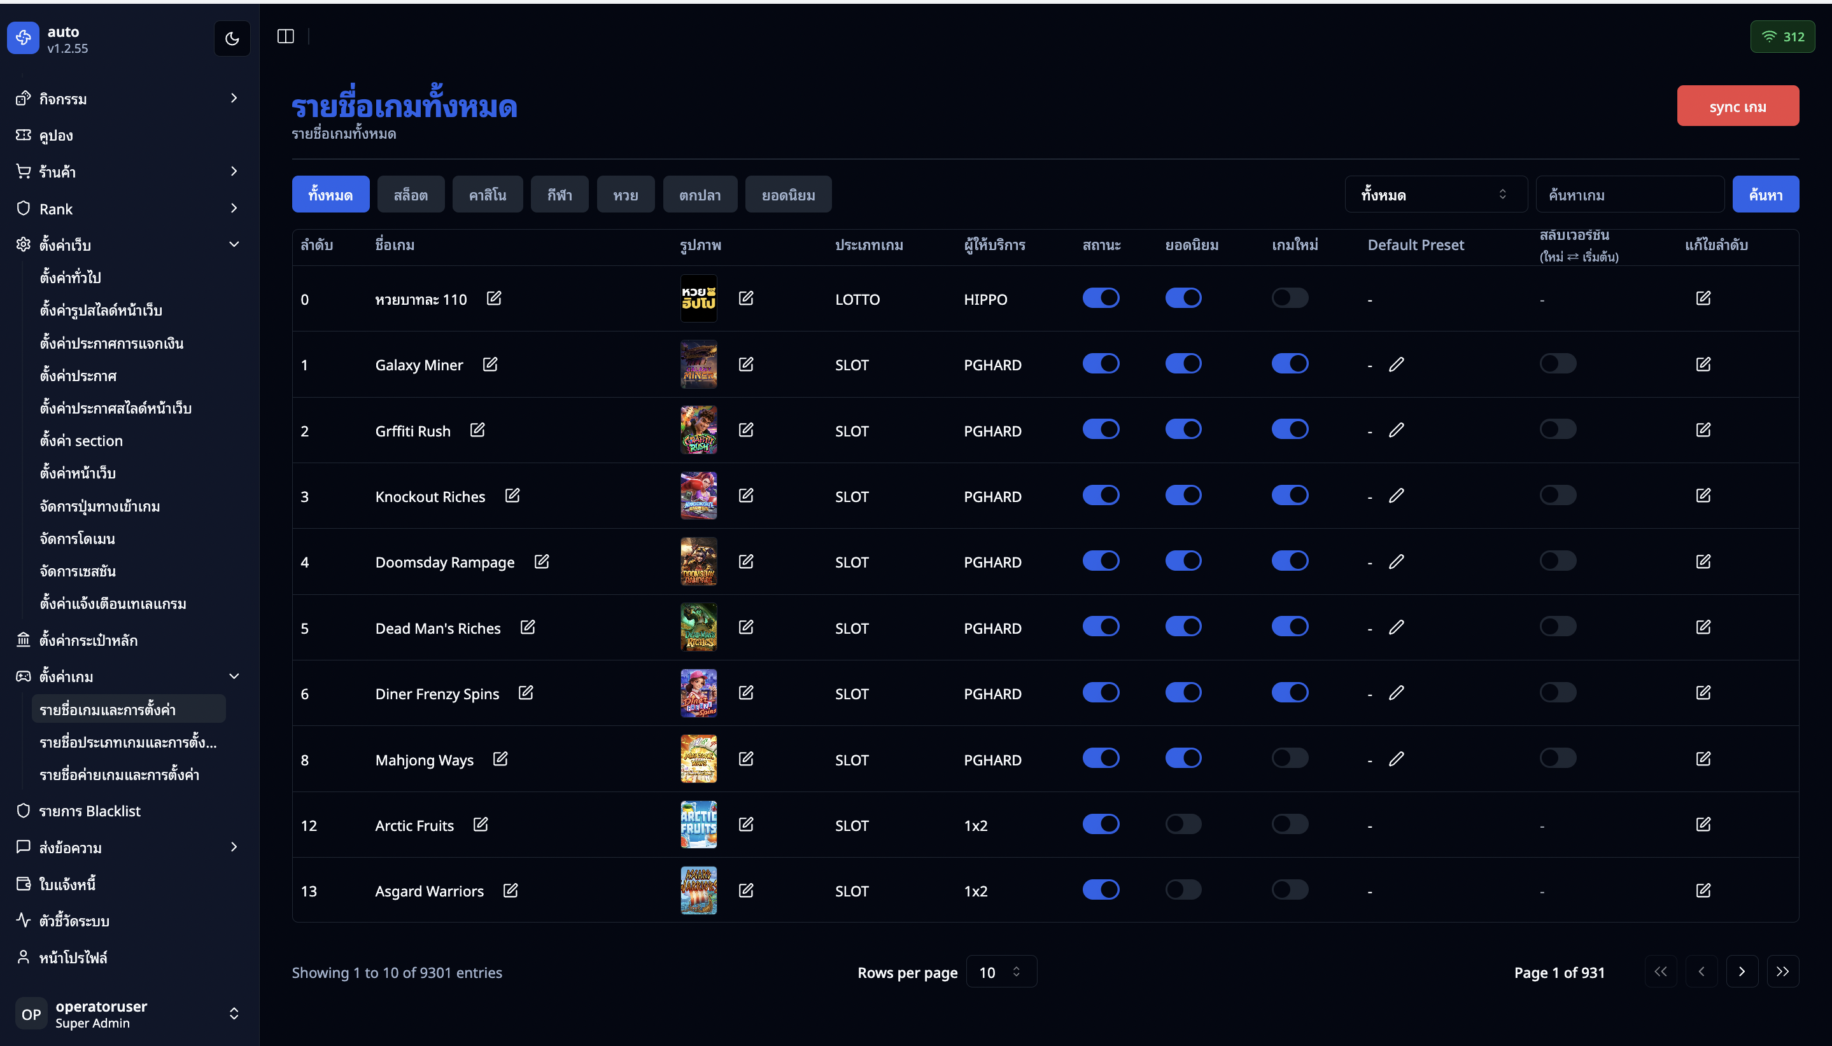Edit Galaxy Miner game name
Viewport: 1832px width, 1046px height.
pos(490,364)
